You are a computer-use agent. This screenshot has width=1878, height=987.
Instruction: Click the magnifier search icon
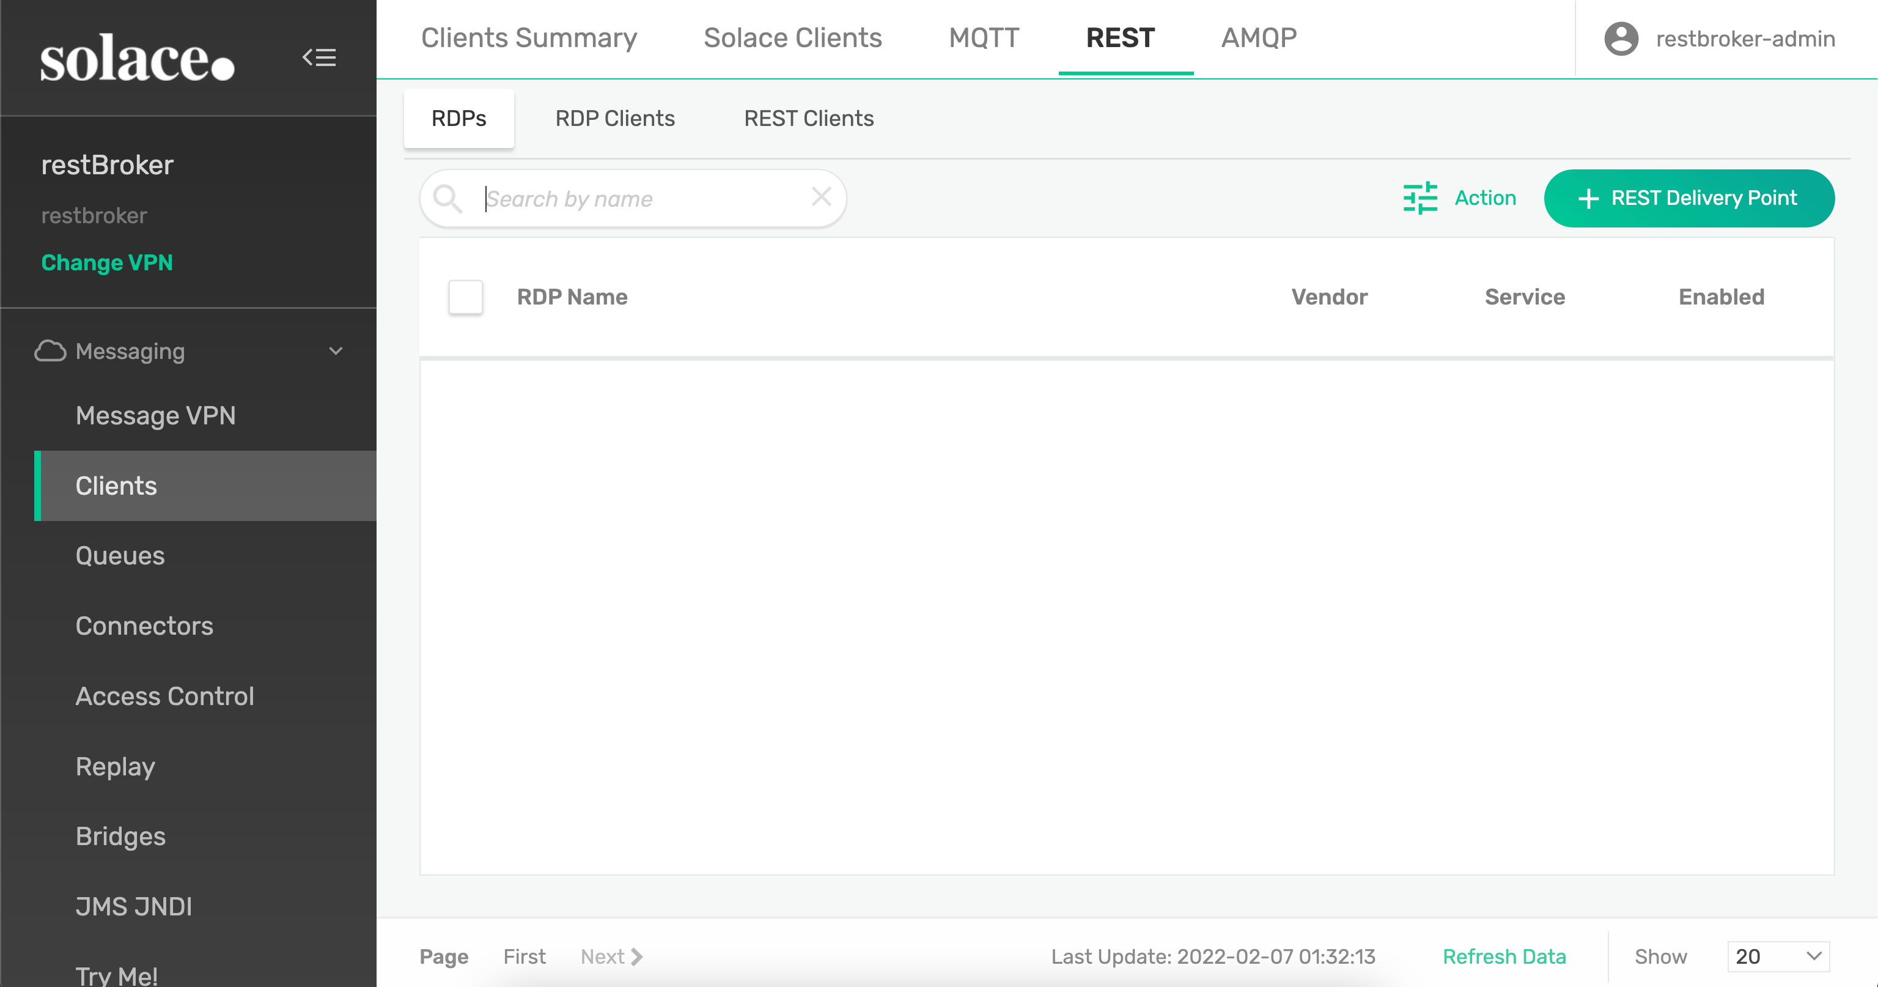[x=447, y=198]
